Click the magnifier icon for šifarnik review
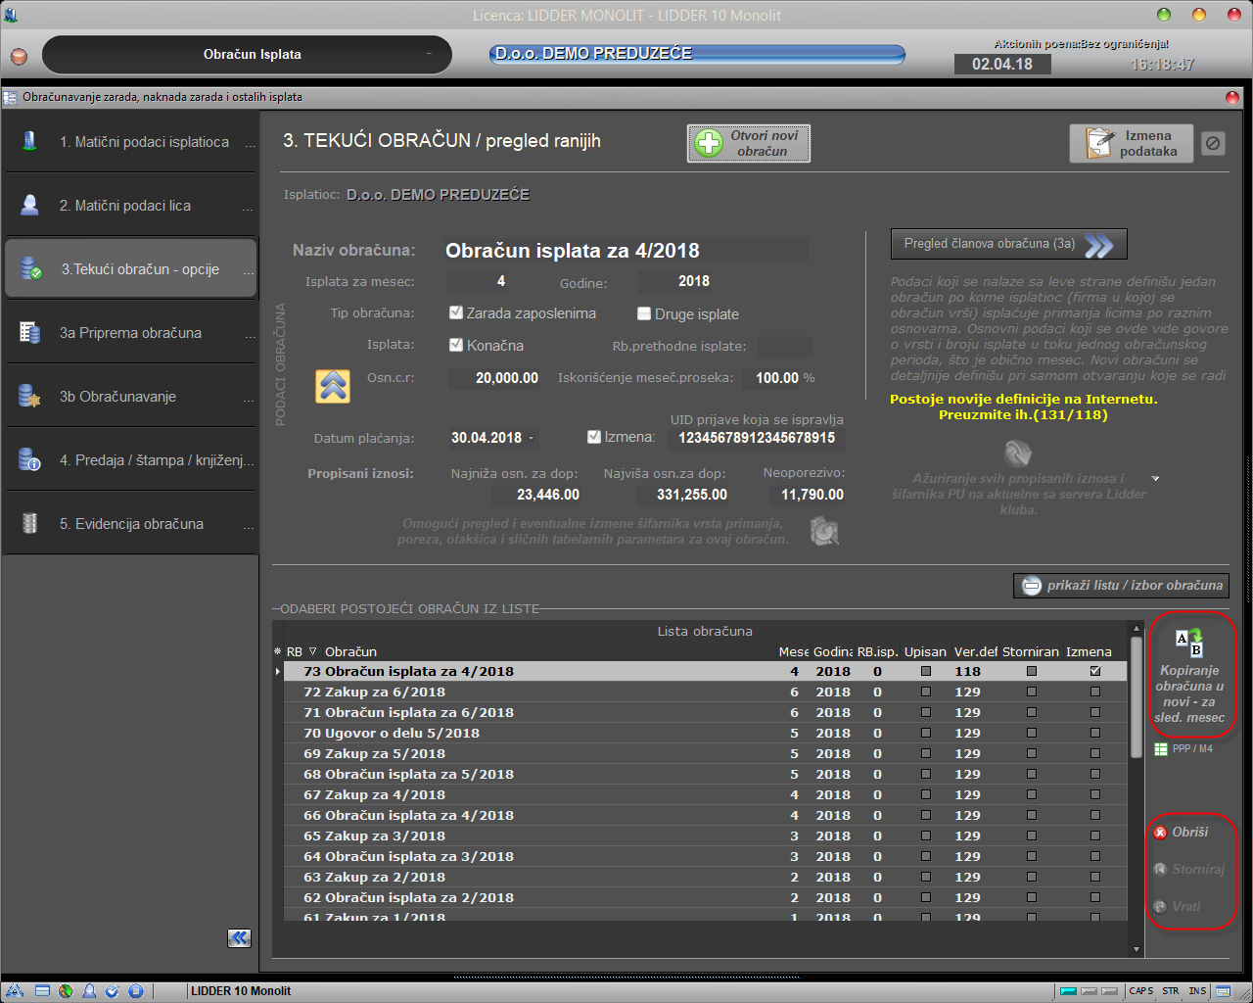This screenshot has height=1003, width=1253. click(825, 531)
